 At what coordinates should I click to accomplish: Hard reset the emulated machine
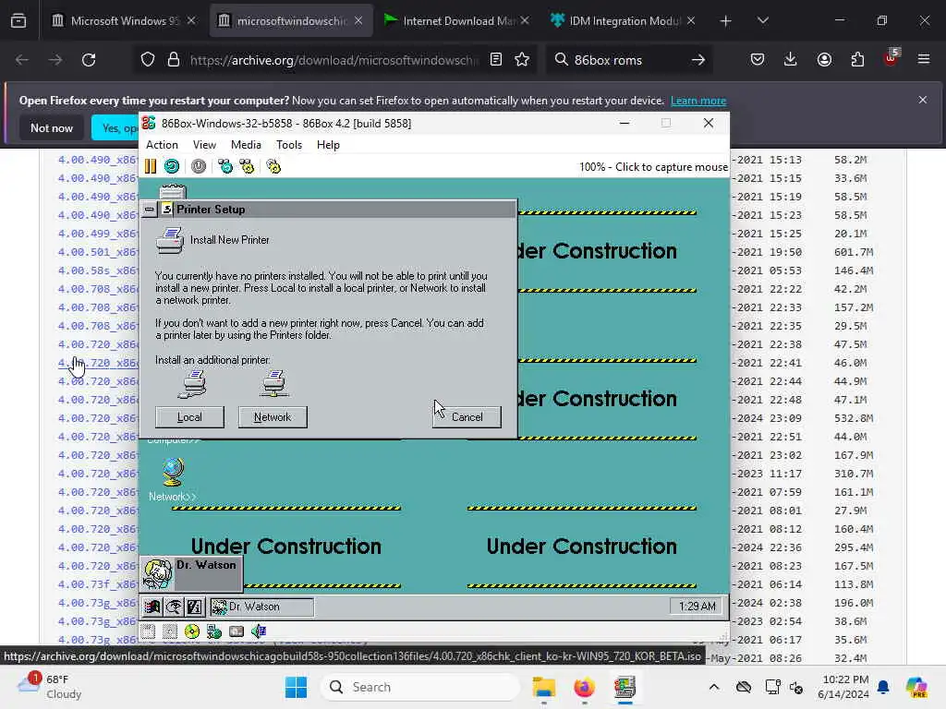(172, 166)
